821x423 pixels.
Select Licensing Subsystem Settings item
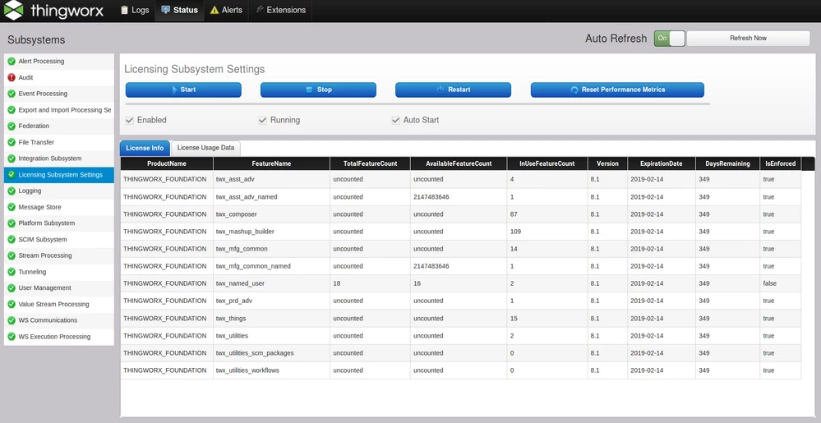[58, 175]
